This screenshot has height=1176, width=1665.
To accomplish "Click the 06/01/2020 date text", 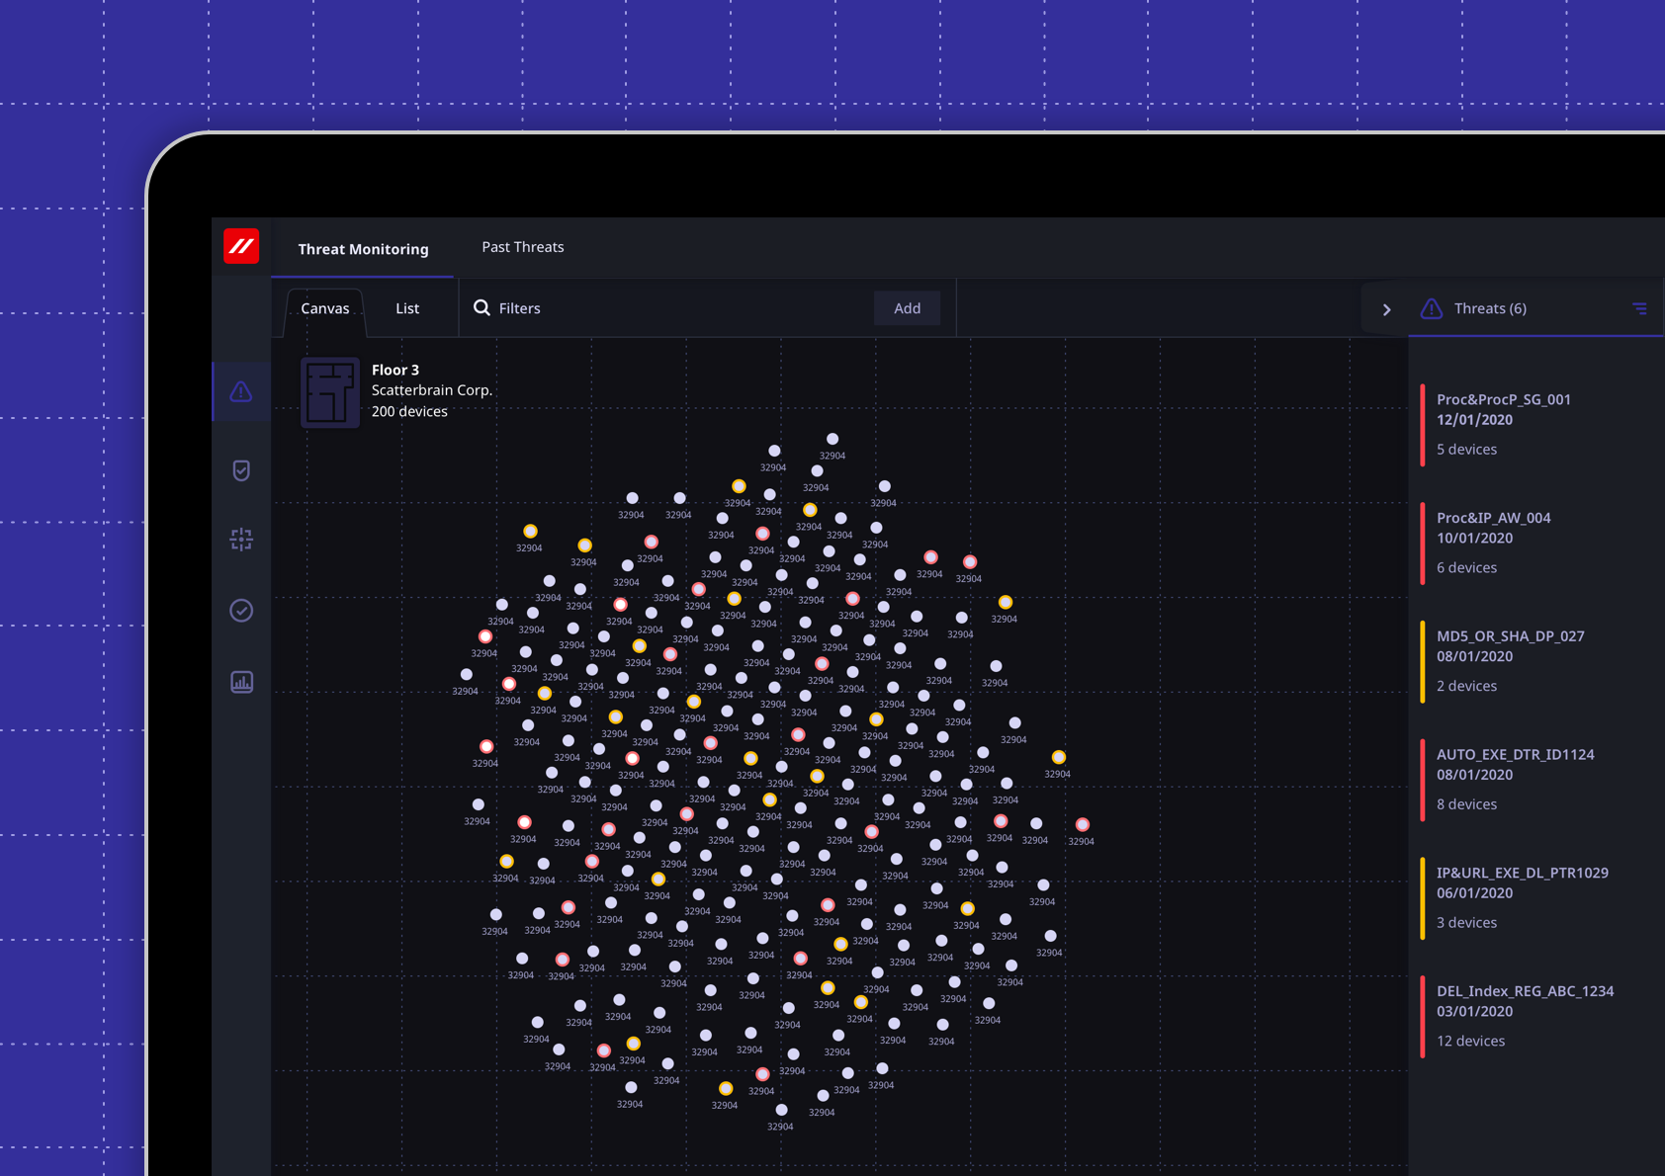I will tap(1474, 893).
